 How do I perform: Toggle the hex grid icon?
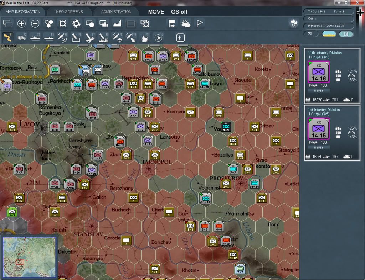pos(48,23)
